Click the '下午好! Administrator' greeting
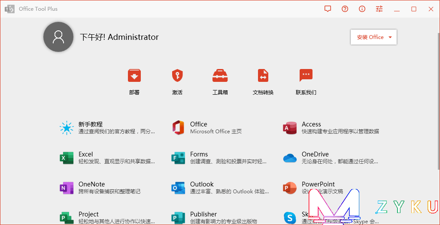This screenshot has height=225, width=440. [x=119, y=37]
